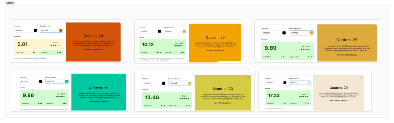Expand preview on the cream F4E7D4 card

pyautogui.click(x=361, y=78)
